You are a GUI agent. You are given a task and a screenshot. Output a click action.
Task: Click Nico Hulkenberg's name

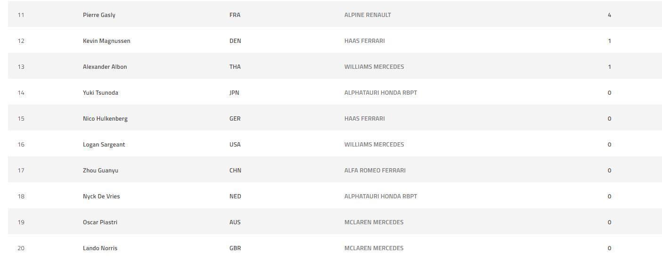105,119
